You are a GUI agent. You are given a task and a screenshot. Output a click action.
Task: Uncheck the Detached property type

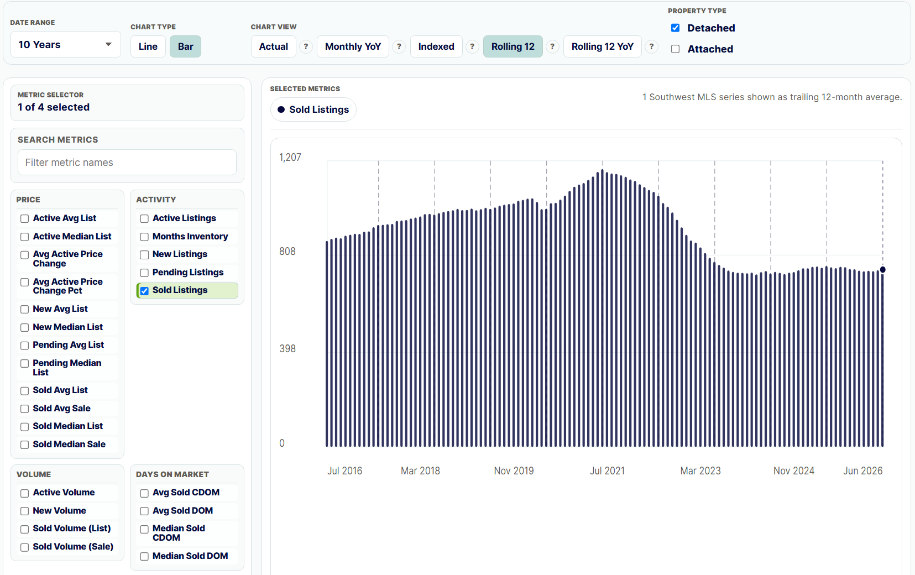coord(675,28)
